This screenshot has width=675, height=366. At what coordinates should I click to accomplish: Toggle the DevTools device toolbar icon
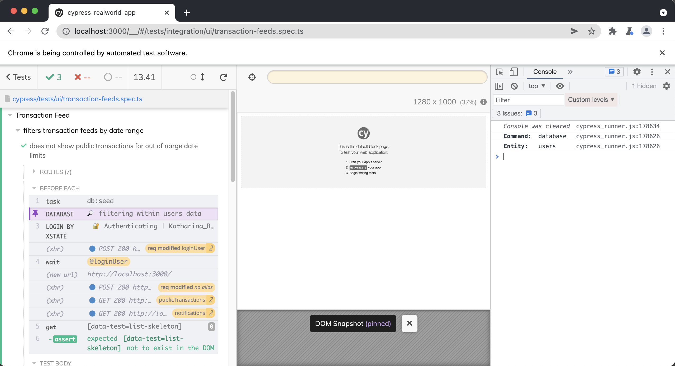pyautogui.click(x=513, y=72)
